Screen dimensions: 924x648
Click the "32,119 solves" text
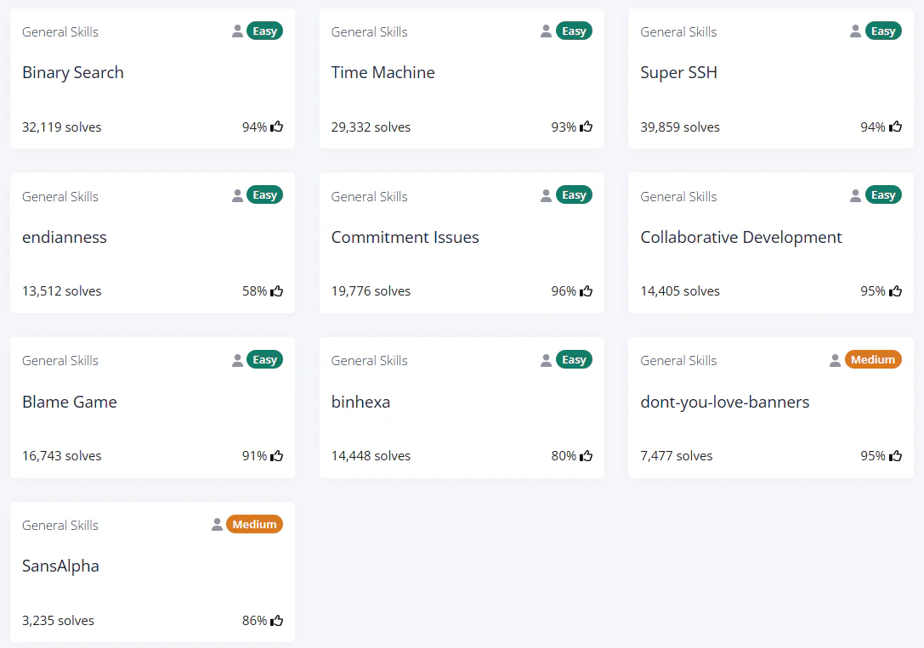point(62,127)
